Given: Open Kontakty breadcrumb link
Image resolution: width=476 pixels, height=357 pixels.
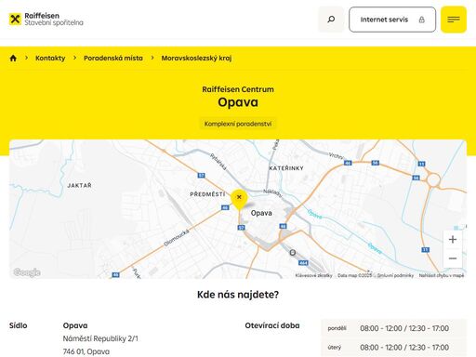Looking at the screenshot, I should click(x=50, y=58).
